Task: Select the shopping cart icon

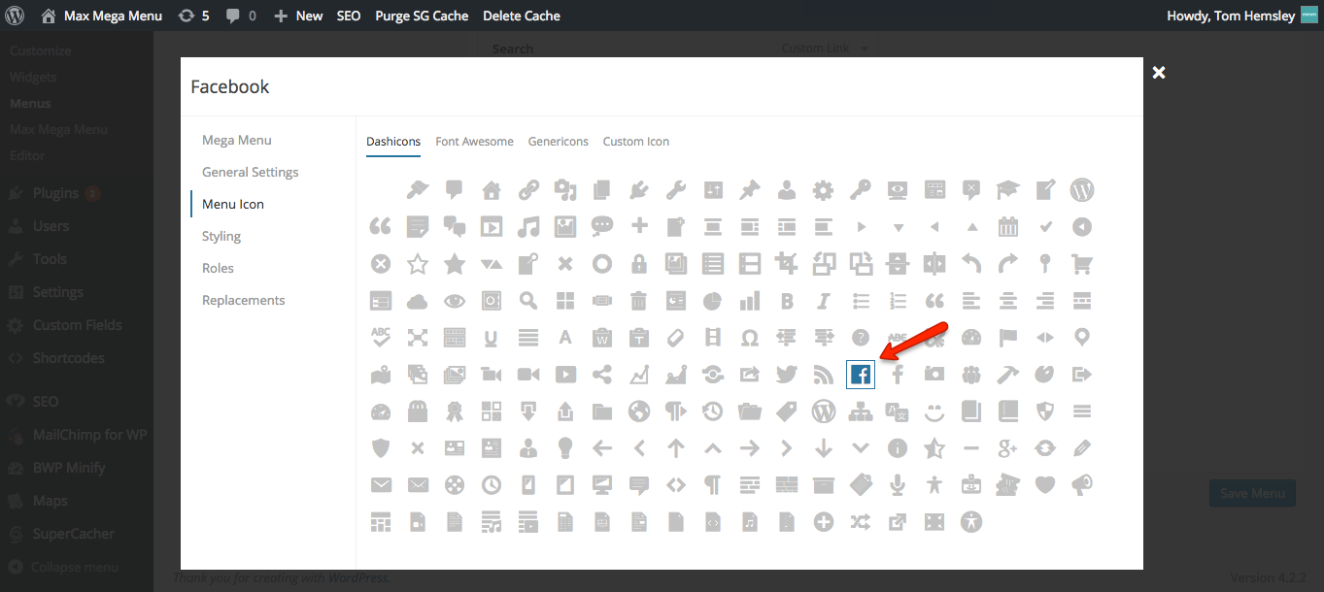Action: (x=1081, y=264)
